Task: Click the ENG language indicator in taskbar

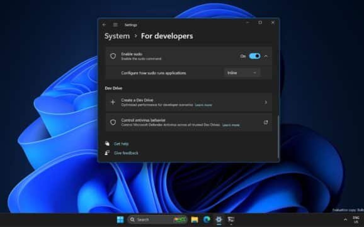Action: click(x=356, y=219)
